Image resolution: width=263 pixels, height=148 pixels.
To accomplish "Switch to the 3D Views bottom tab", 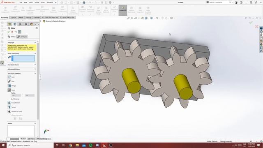I will [31, 139].
